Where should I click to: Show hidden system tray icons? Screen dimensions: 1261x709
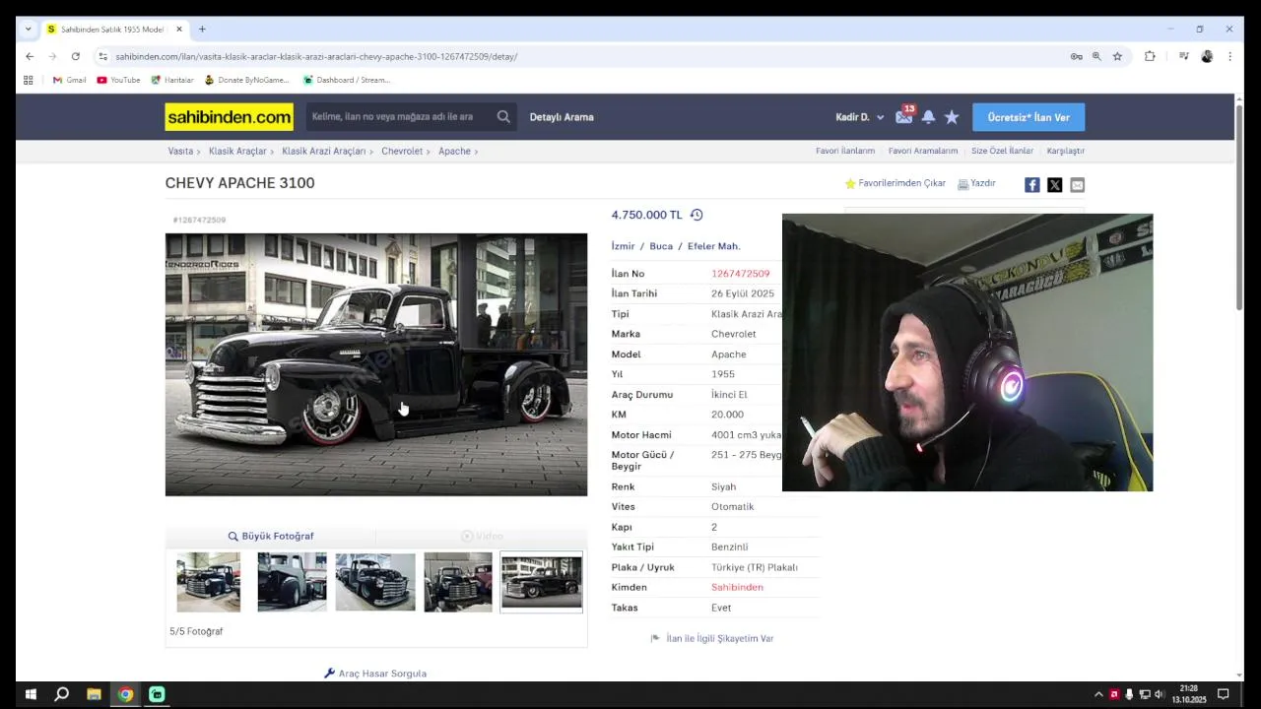coord(1098,694)
